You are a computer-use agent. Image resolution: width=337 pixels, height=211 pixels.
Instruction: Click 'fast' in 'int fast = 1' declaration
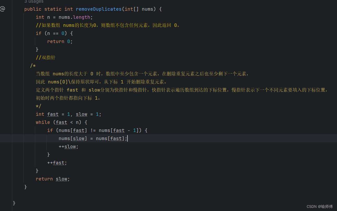[53, 114]
